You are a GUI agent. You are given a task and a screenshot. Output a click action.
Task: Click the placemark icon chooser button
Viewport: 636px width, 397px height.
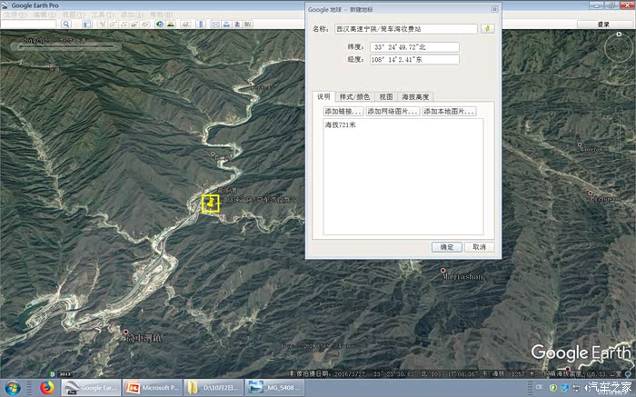tap(488, 28)
